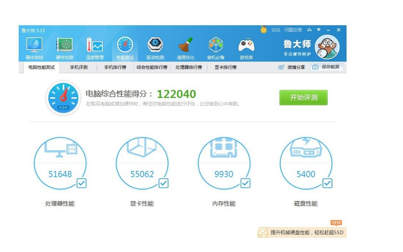
Task: Switch to 手机排行榜 tab
Action: (x=115, y=67)
